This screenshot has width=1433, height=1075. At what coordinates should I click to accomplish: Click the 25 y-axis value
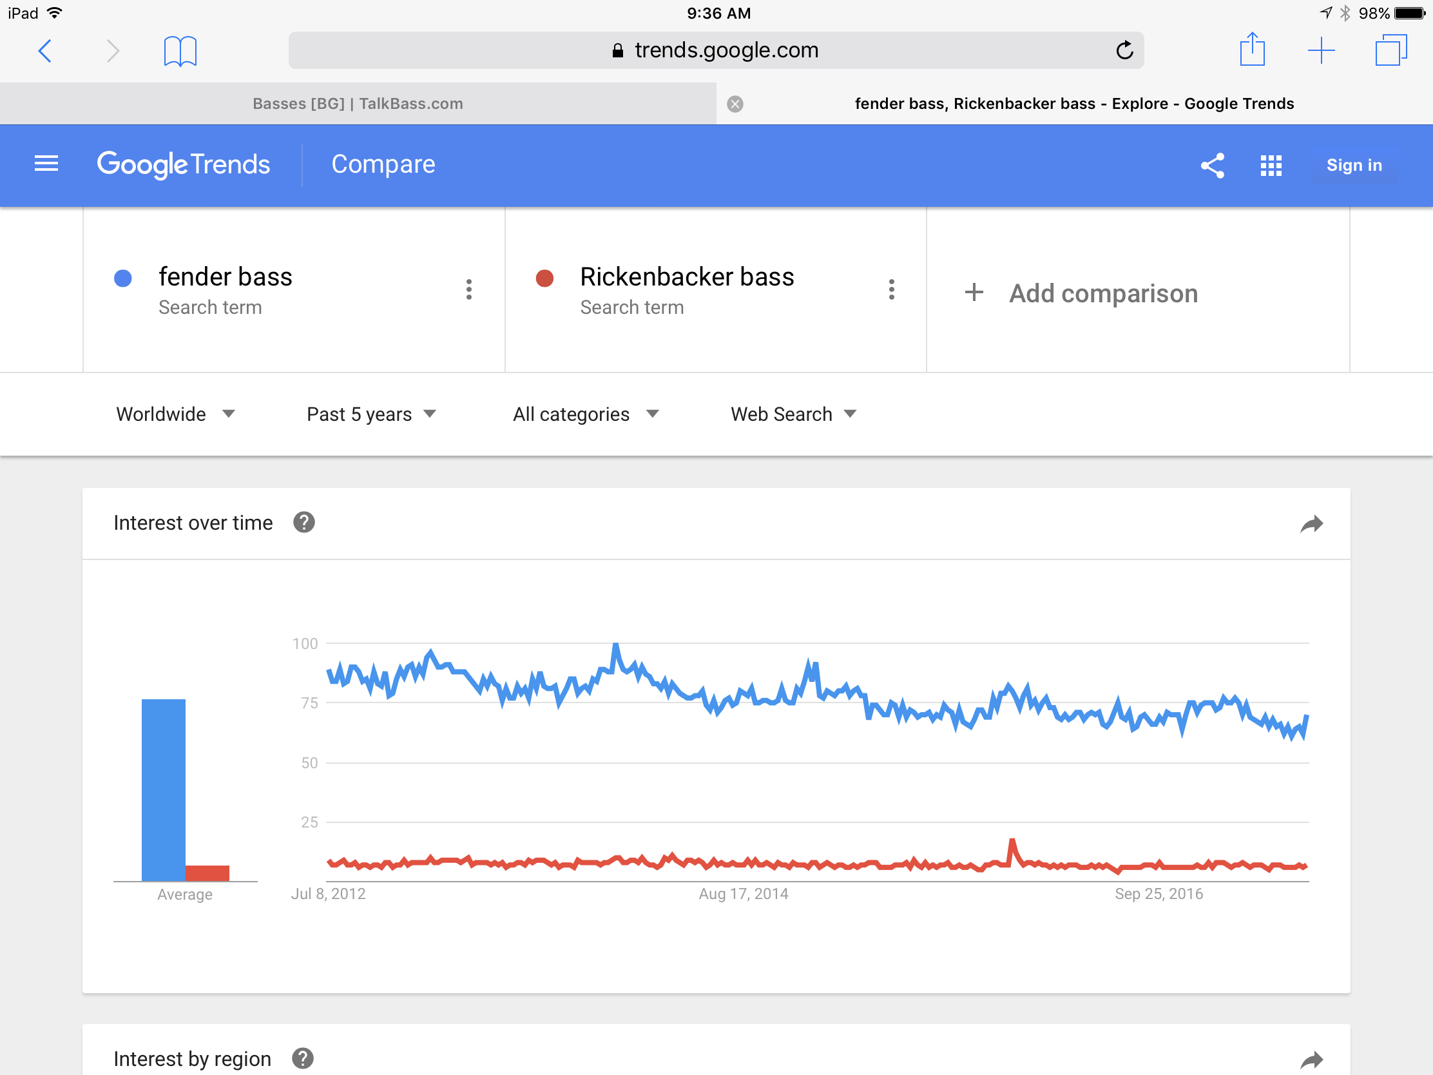(x=310, y=822)
